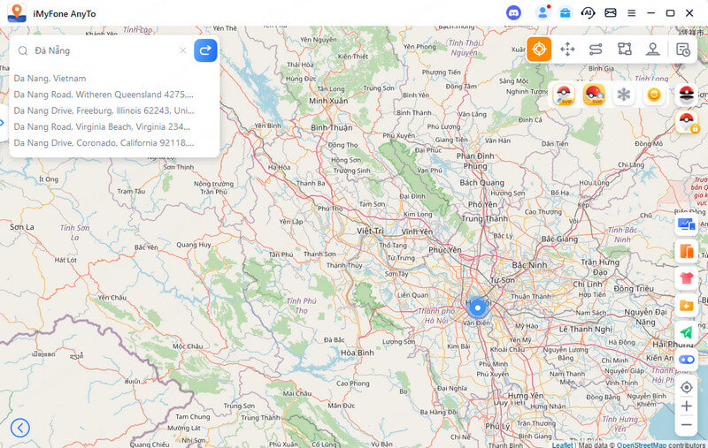Open the Discord community icon
The height and width of the screenshot is (448, 708).
(513, 13)
